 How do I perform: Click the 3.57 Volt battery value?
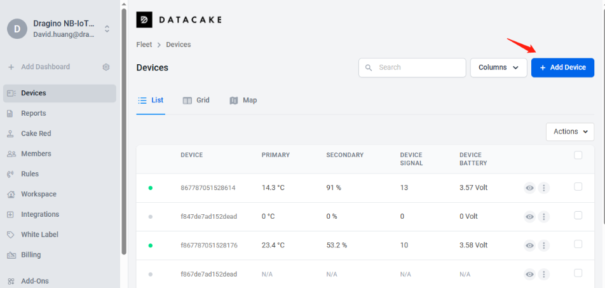pyautogui.click(x=473, y=188)
